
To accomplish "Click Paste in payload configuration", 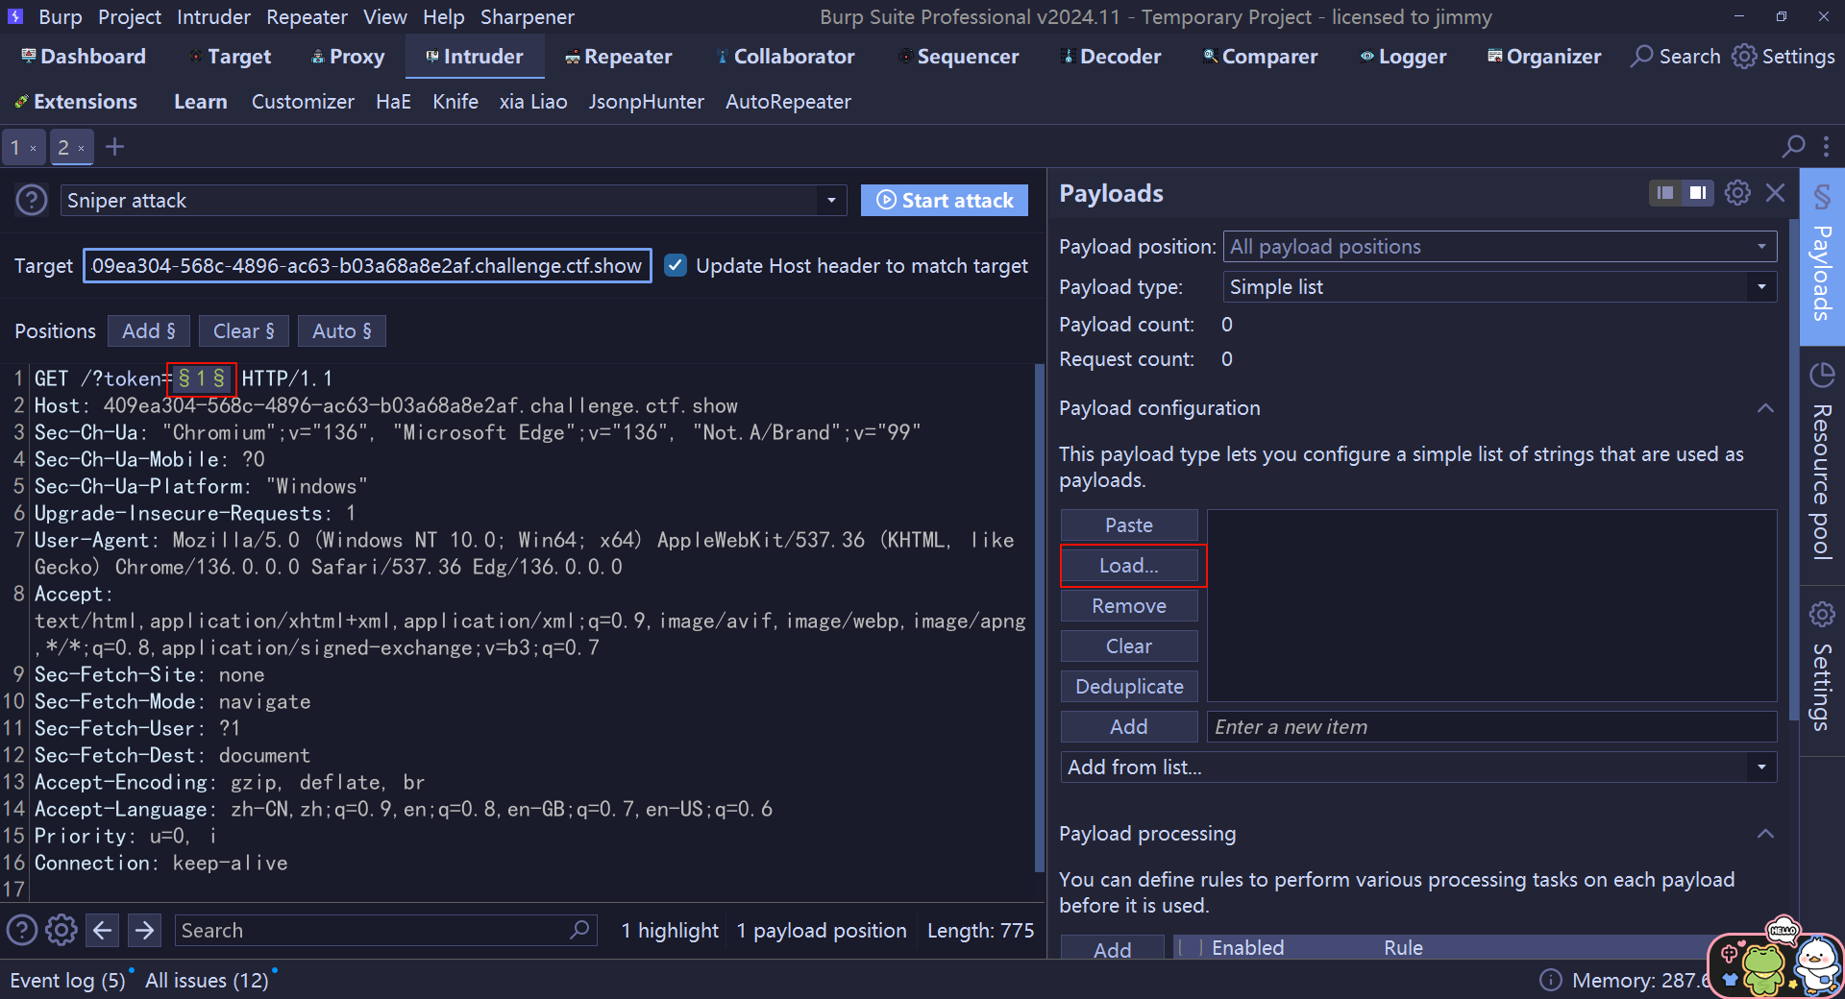I will pos(1129,525).
